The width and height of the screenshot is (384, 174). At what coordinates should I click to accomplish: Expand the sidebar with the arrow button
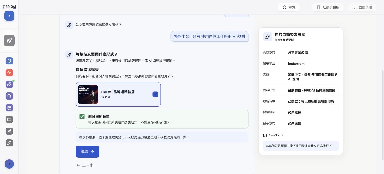pos(9,16)
